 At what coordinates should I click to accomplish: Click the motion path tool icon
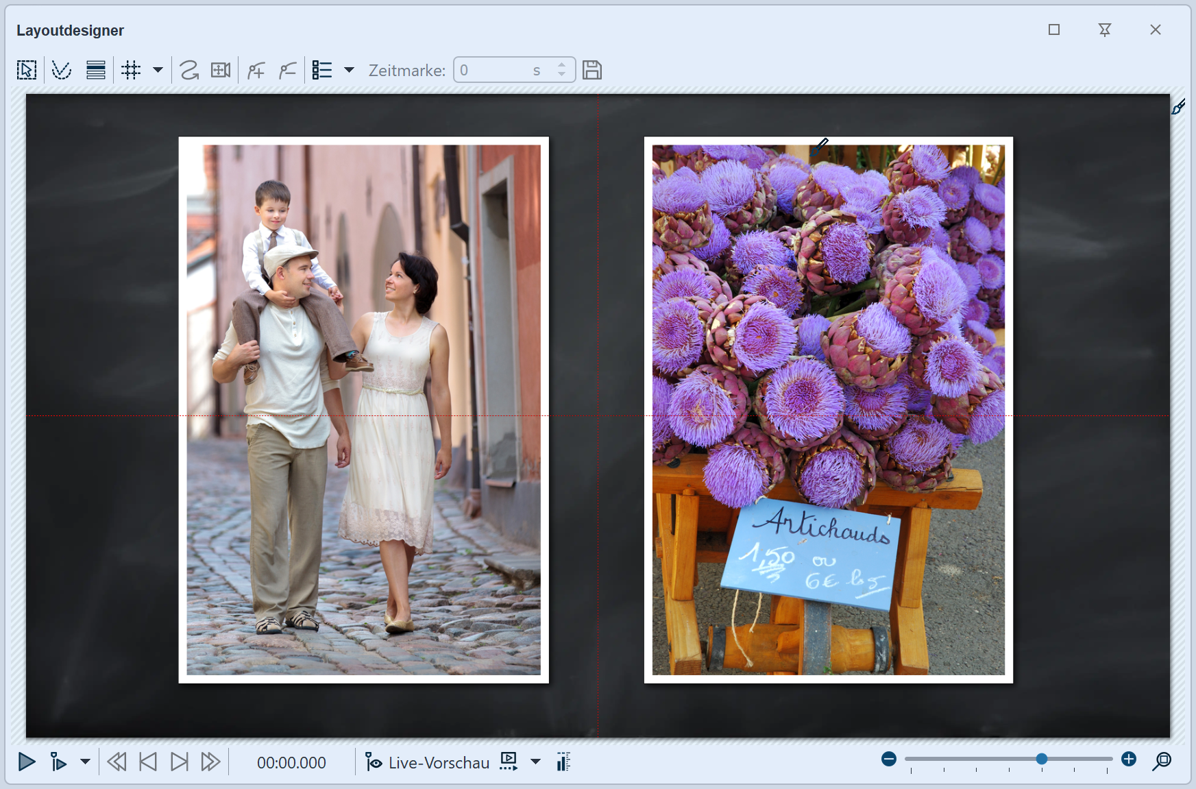(x=188, y=70)
